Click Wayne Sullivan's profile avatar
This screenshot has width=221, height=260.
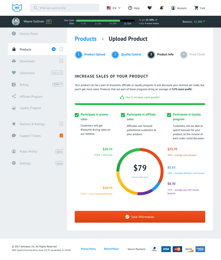point(16,22)
